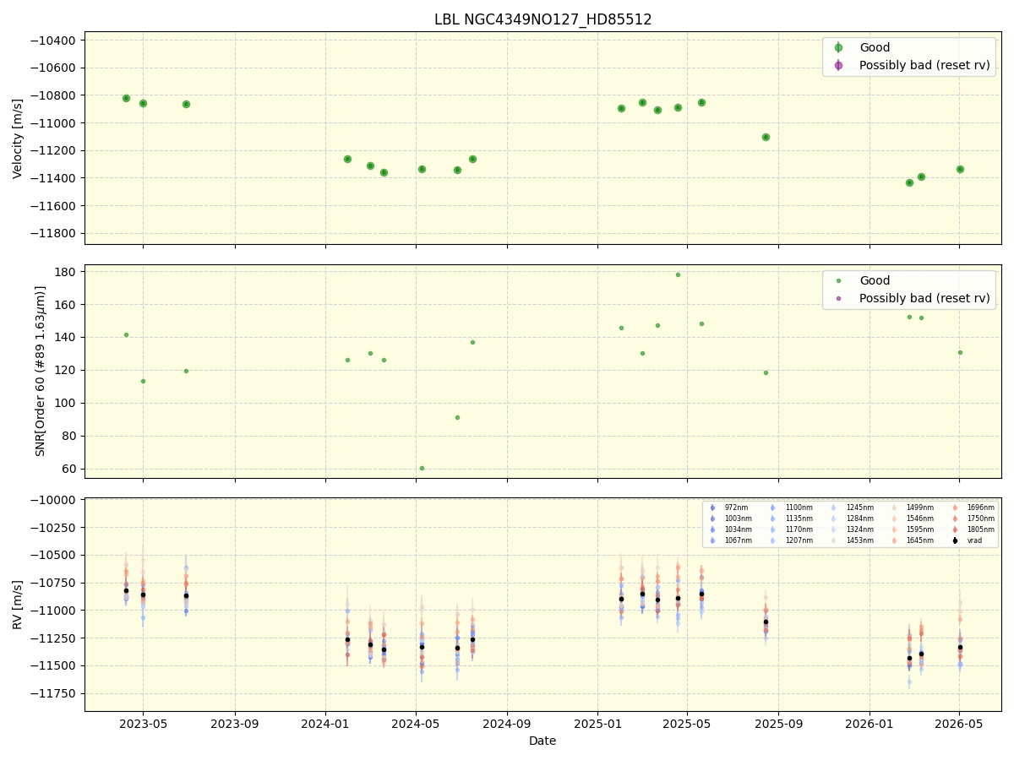Click the 2026-05 x-axis tick label
This screenshot has height=760, width=1014.
pos(959,724)
